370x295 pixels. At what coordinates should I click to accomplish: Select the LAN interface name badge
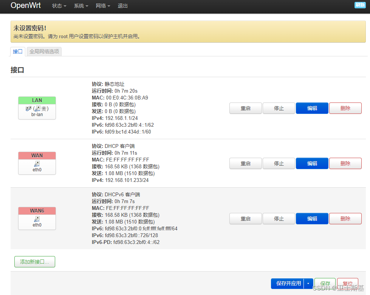point(37,100)
